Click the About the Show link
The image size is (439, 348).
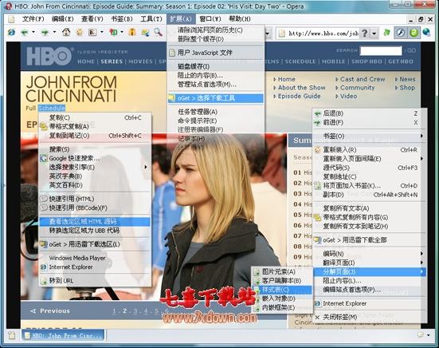(301, 88)
